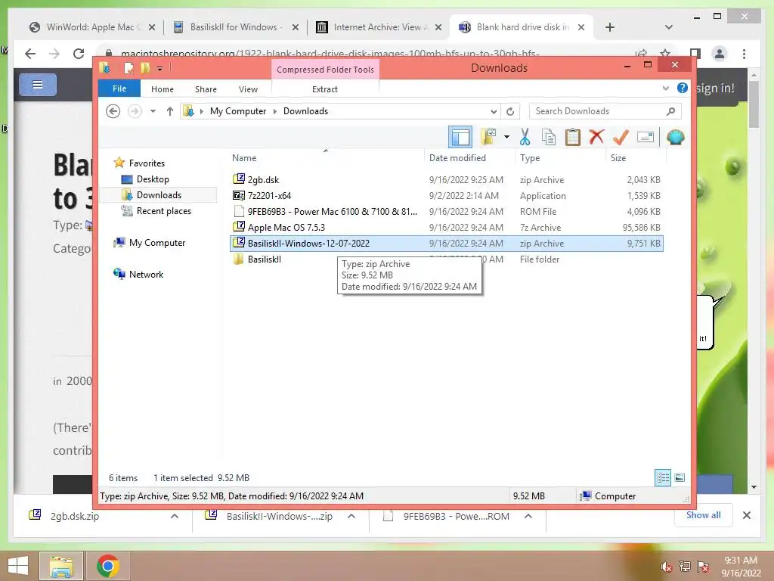The height and width of the screenshot is (581, 774).
Task: Open Chrome from the taskbar
Action: click(107, 566)
